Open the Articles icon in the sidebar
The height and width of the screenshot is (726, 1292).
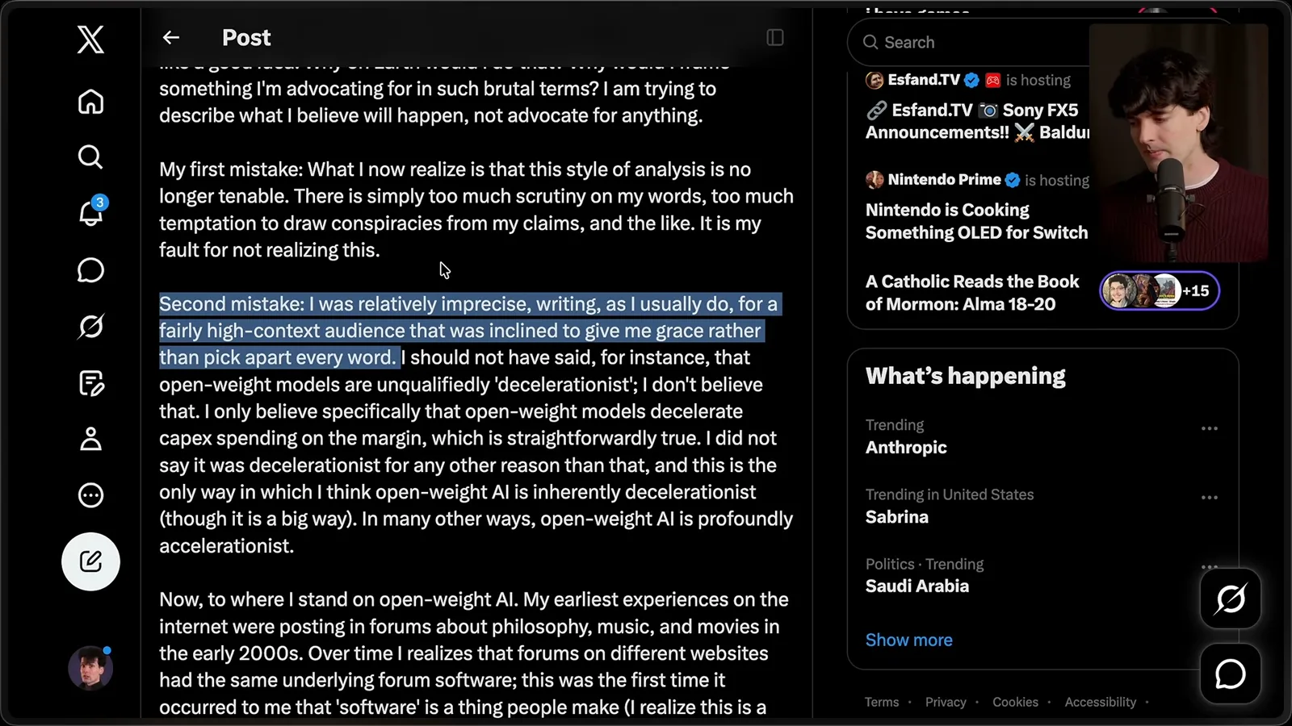coord(91,383)
